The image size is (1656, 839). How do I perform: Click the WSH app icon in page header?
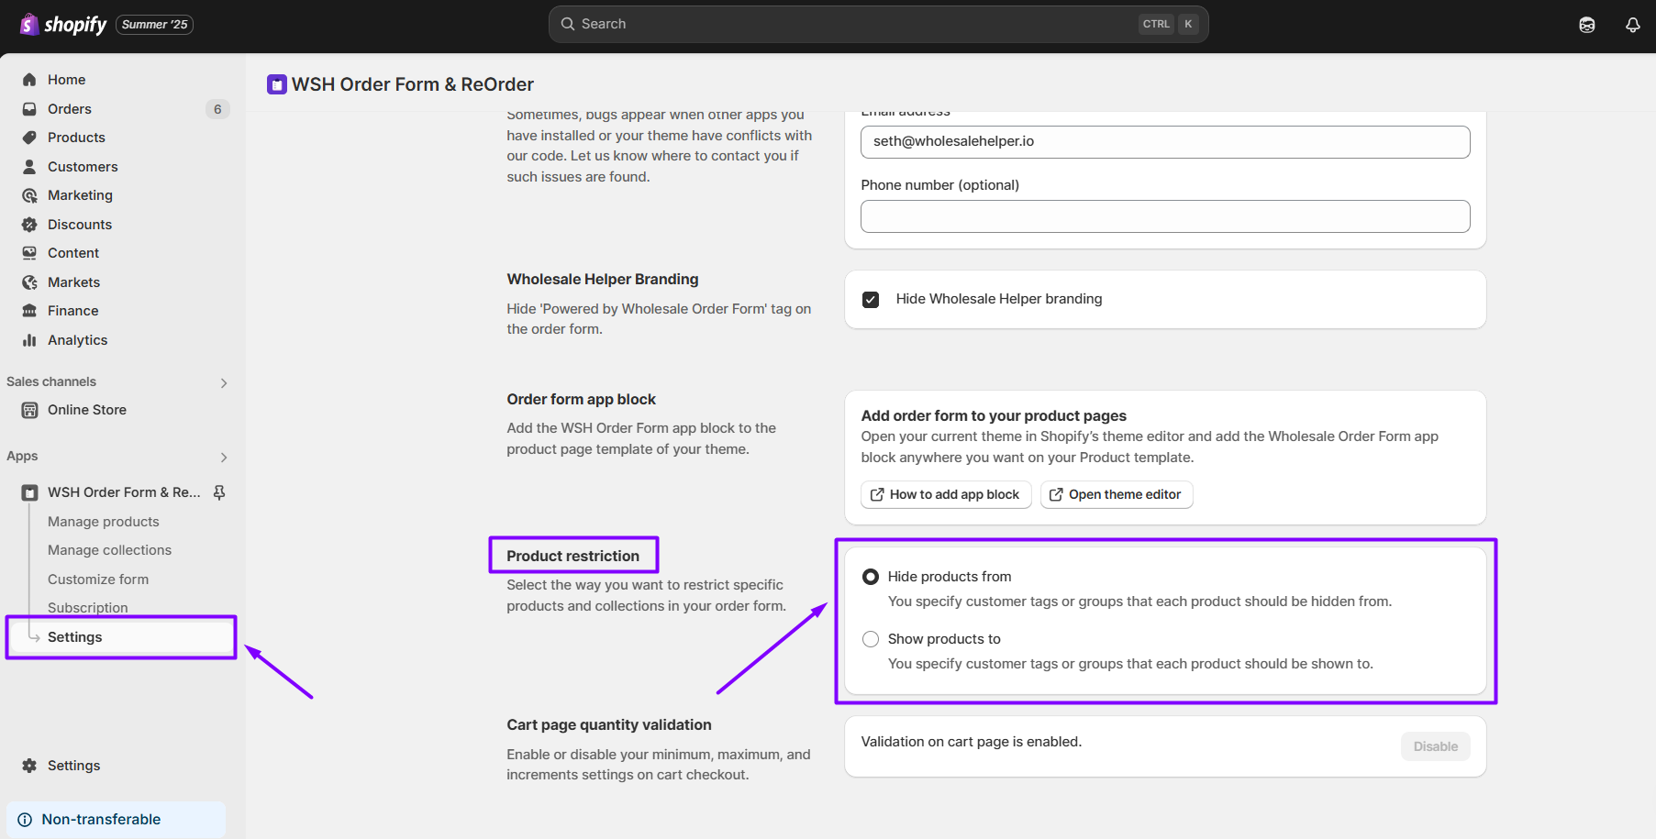(x=277, y=84)
